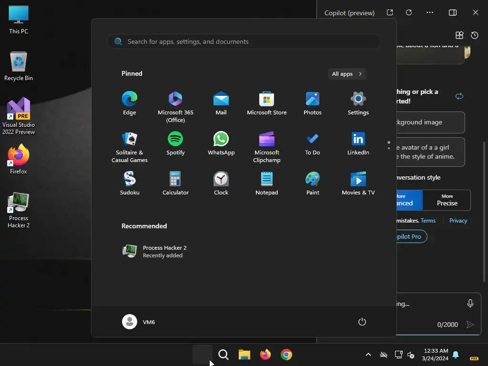Open the To Do app

[x=313, y=143]
